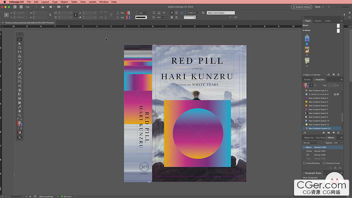The image size is (352, 198).
Task: Select New Gradient Swatch 12
Action: click(x=322, y=128)
